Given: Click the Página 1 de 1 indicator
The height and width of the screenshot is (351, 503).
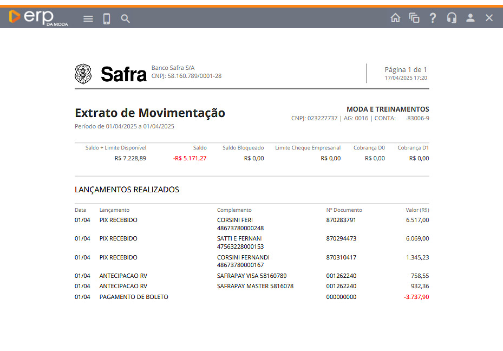Looking at the screenshot, I should [x=406, y=70].
